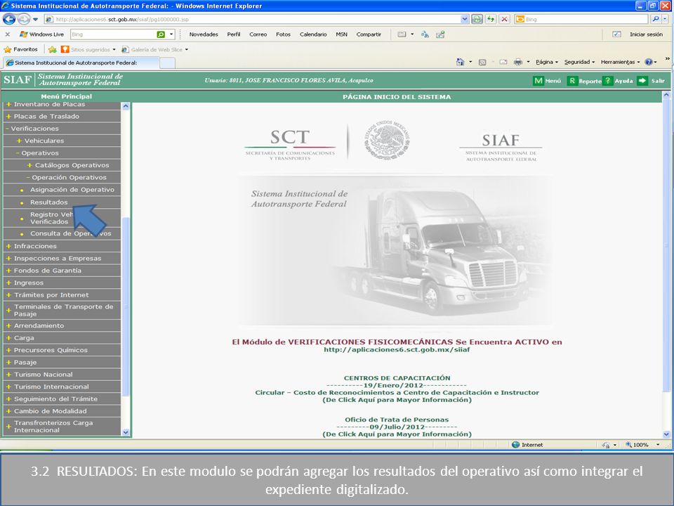Open the Circular Costo de Reconocimientos link
Screen dimensions: 674x506
coord(397,393)
